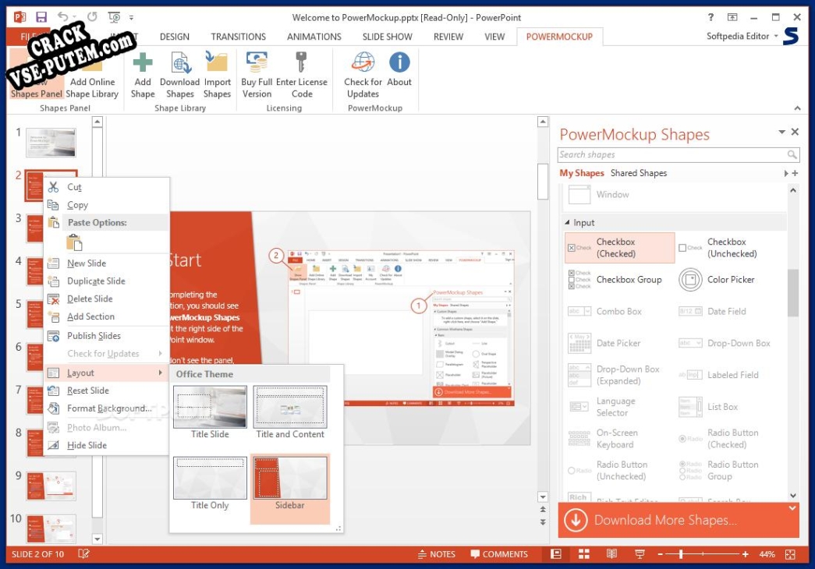Choose Hide Slide in context menu
The height and width of the screenshot is (569, 815).
point(107,445)
